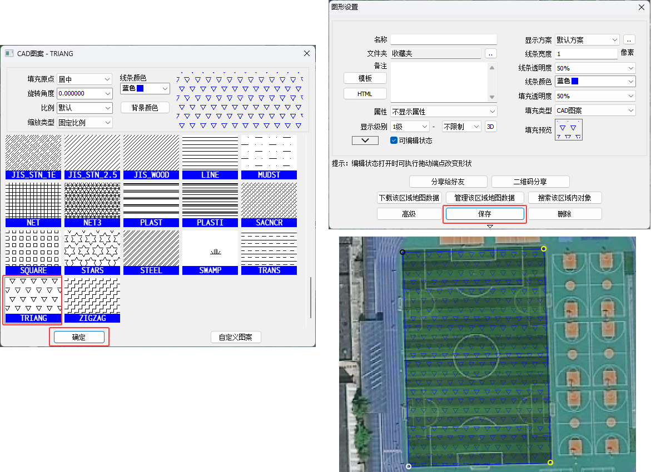The image size is (651, 472).
Task: Click the 名称 input field
Action: tap(444, 39)
